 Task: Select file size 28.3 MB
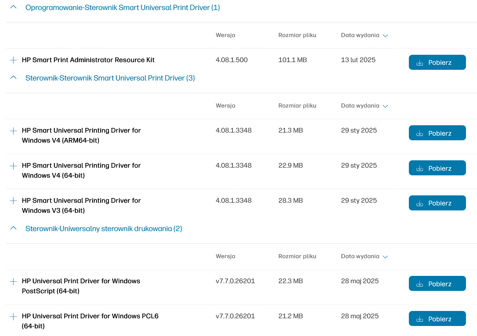click(x=291, y=201)
